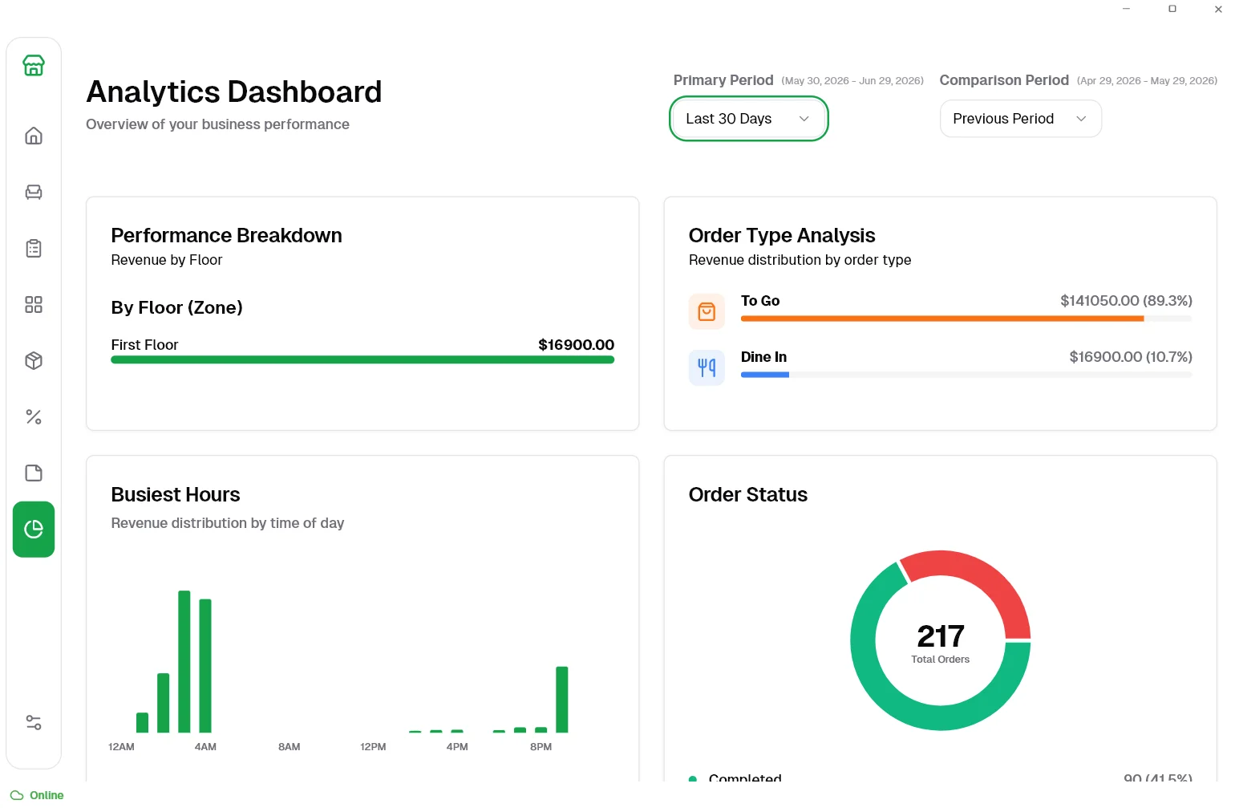Image resolution: width=1235 pixels, height=808 pixels.
Task: Click the Dine In utensils icon
Action: click(x=707, y=367)
